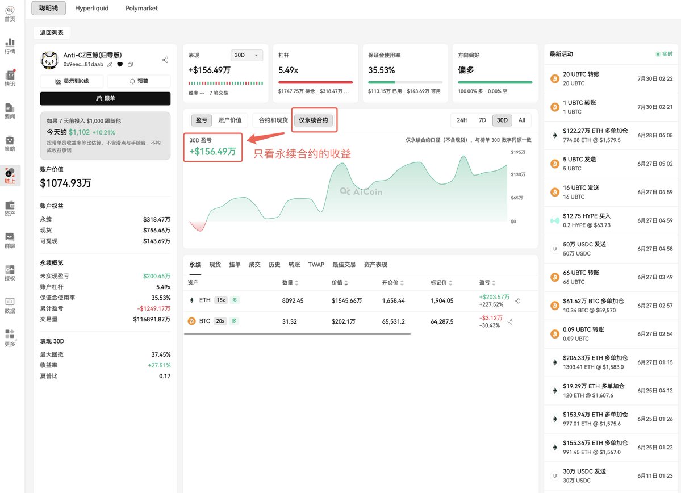Switch chart to 账户价值 view
Viewport: 681px width, 493px height.
pyautogui.click(x=230, y=120)
